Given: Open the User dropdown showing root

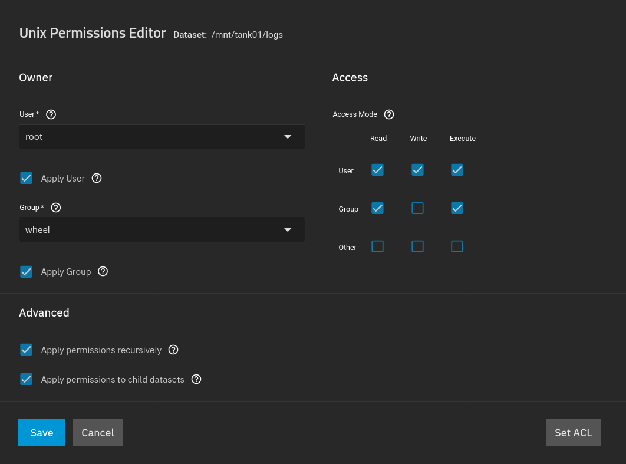Looking at the screenshot, I should pyautogui.click(x=162, y=136).
